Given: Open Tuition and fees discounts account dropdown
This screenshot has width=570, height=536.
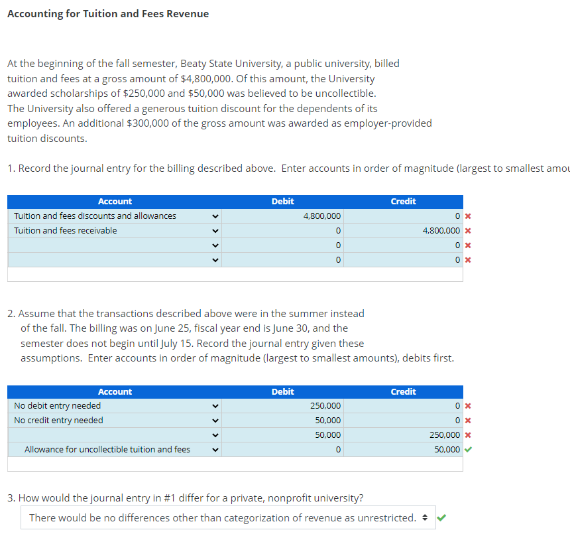Looking at the screenshot, I should click(x=213, y=216).
